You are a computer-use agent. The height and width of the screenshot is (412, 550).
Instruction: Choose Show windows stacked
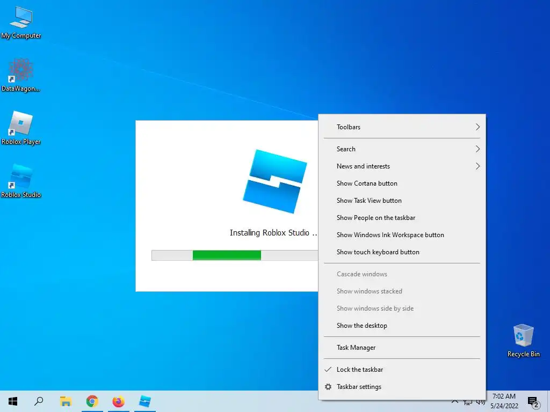pos(402,291)
